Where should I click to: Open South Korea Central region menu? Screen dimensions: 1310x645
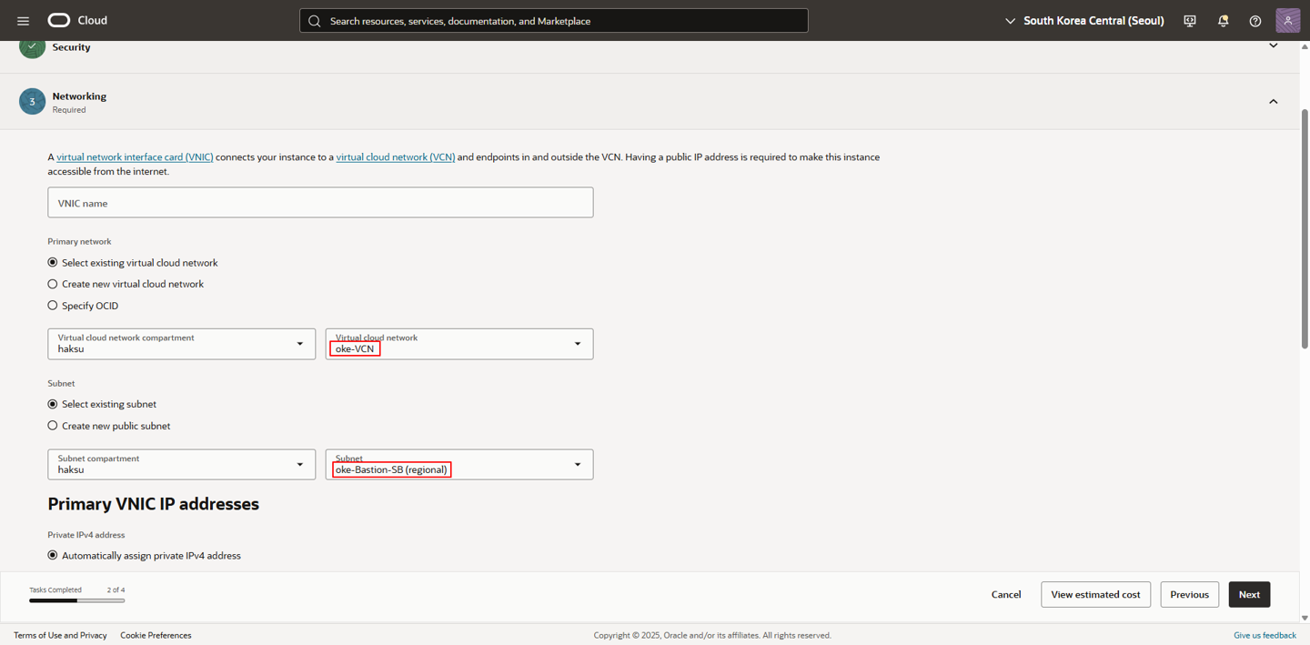(1084, 21)
